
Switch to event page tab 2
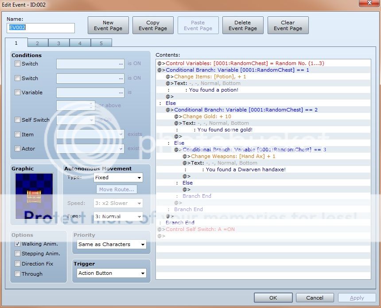38,43
